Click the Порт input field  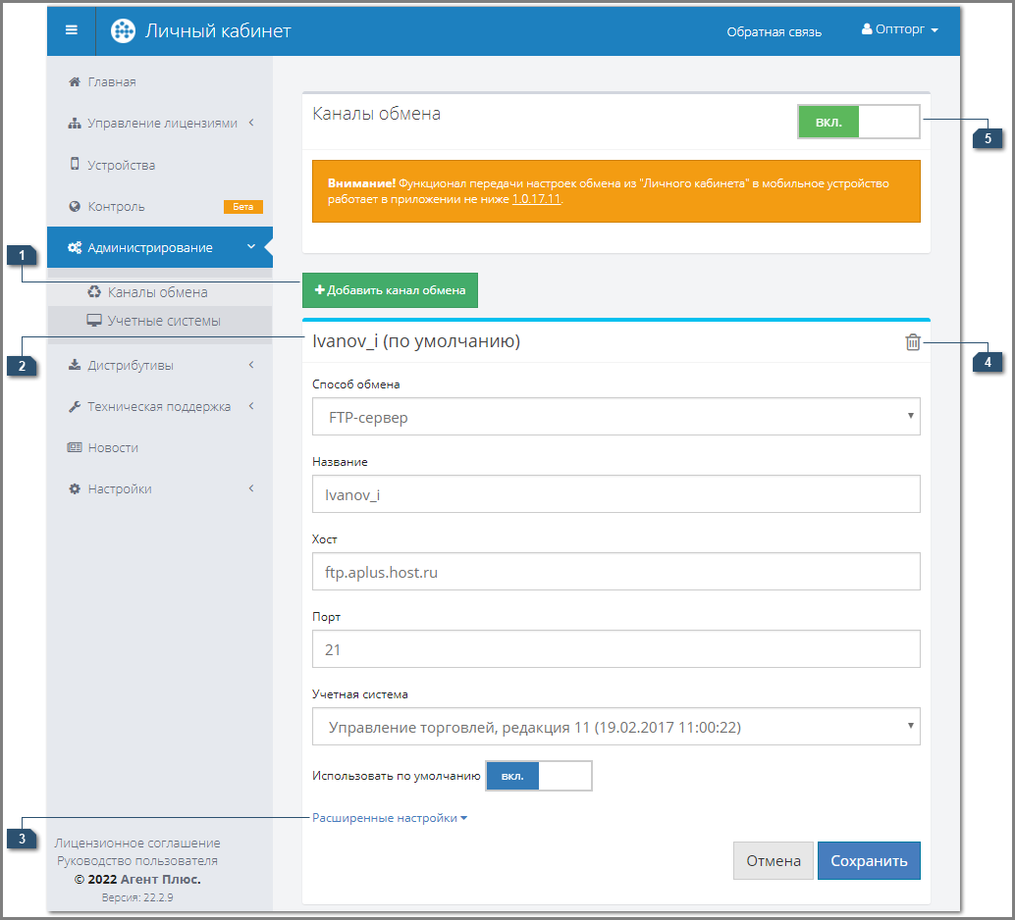coord(615,649)
